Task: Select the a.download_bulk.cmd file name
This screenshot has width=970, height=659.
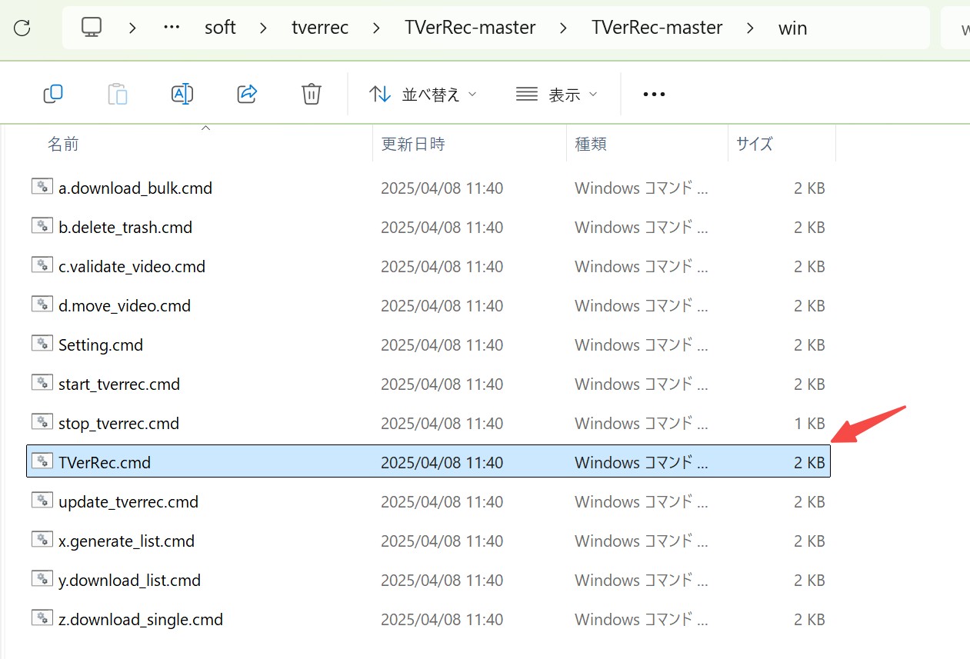Action: click(135, 188)
